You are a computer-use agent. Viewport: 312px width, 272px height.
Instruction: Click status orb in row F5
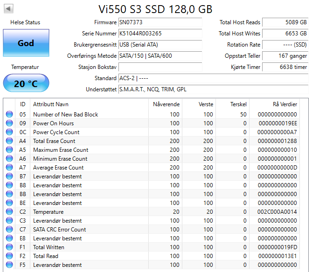pyautogui.click(x=9, y=265)
